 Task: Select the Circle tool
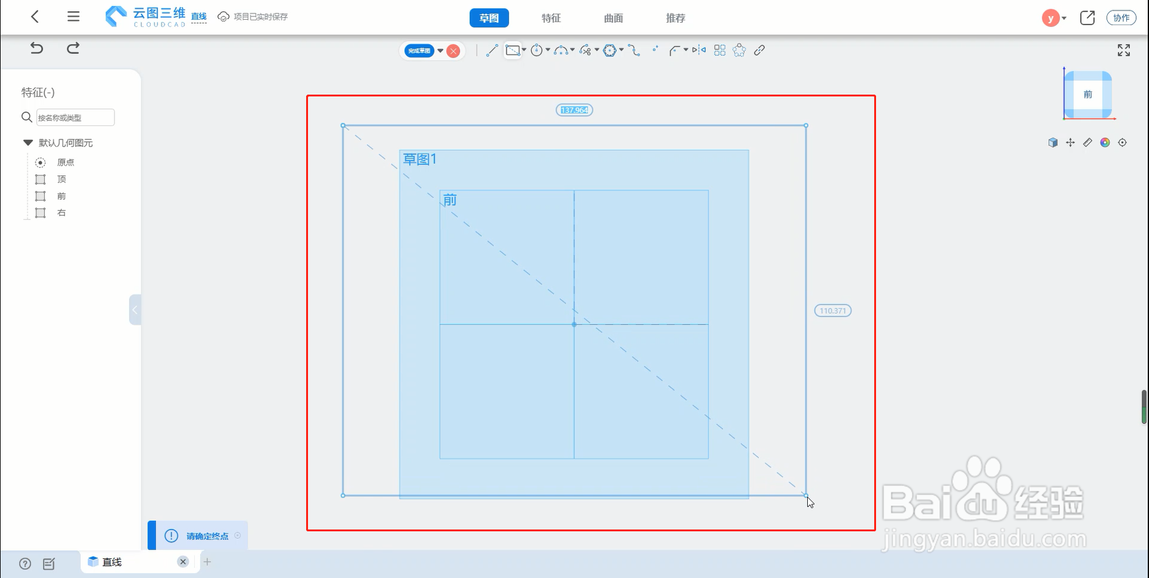[537, 50]
